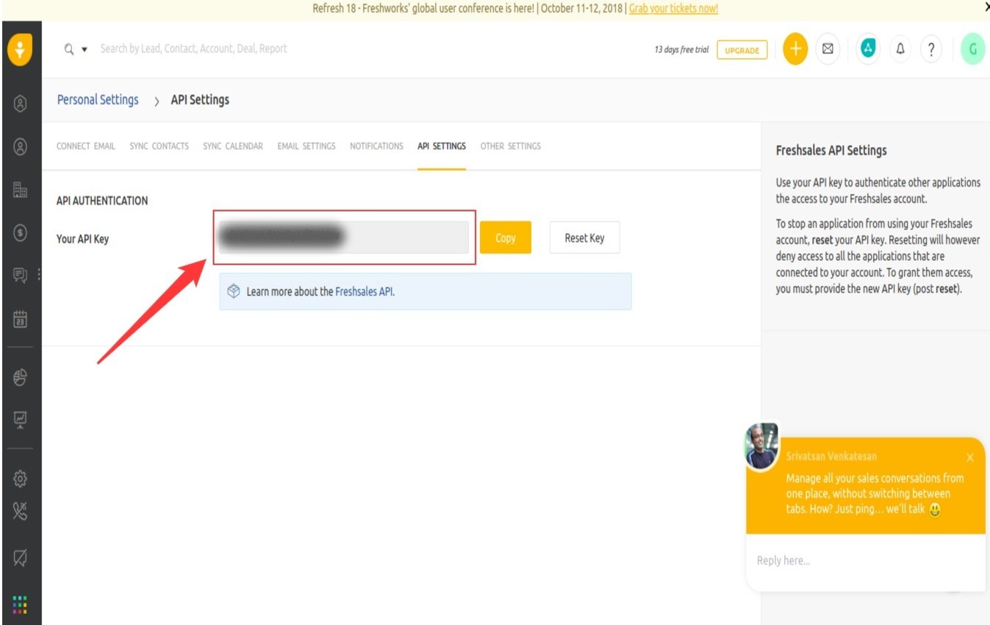The width and height of the screenshot is (990, 625).
Task: Copy the API key
Action: 505,237
